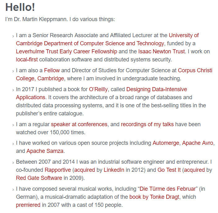Click the LinkedIn link
The image size is (218, 213).
114,170
